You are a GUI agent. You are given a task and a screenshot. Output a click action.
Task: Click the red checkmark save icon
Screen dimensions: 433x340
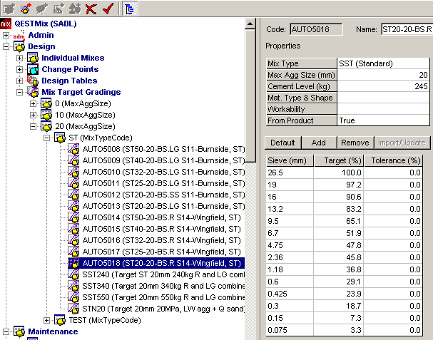pyautogui.click(x=108, y=9)
